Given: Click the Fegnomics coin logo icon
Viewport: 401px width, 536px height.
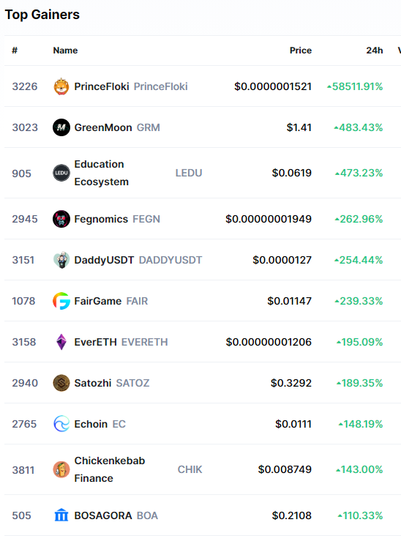Looking at the screenshot, I should [61, 219].
